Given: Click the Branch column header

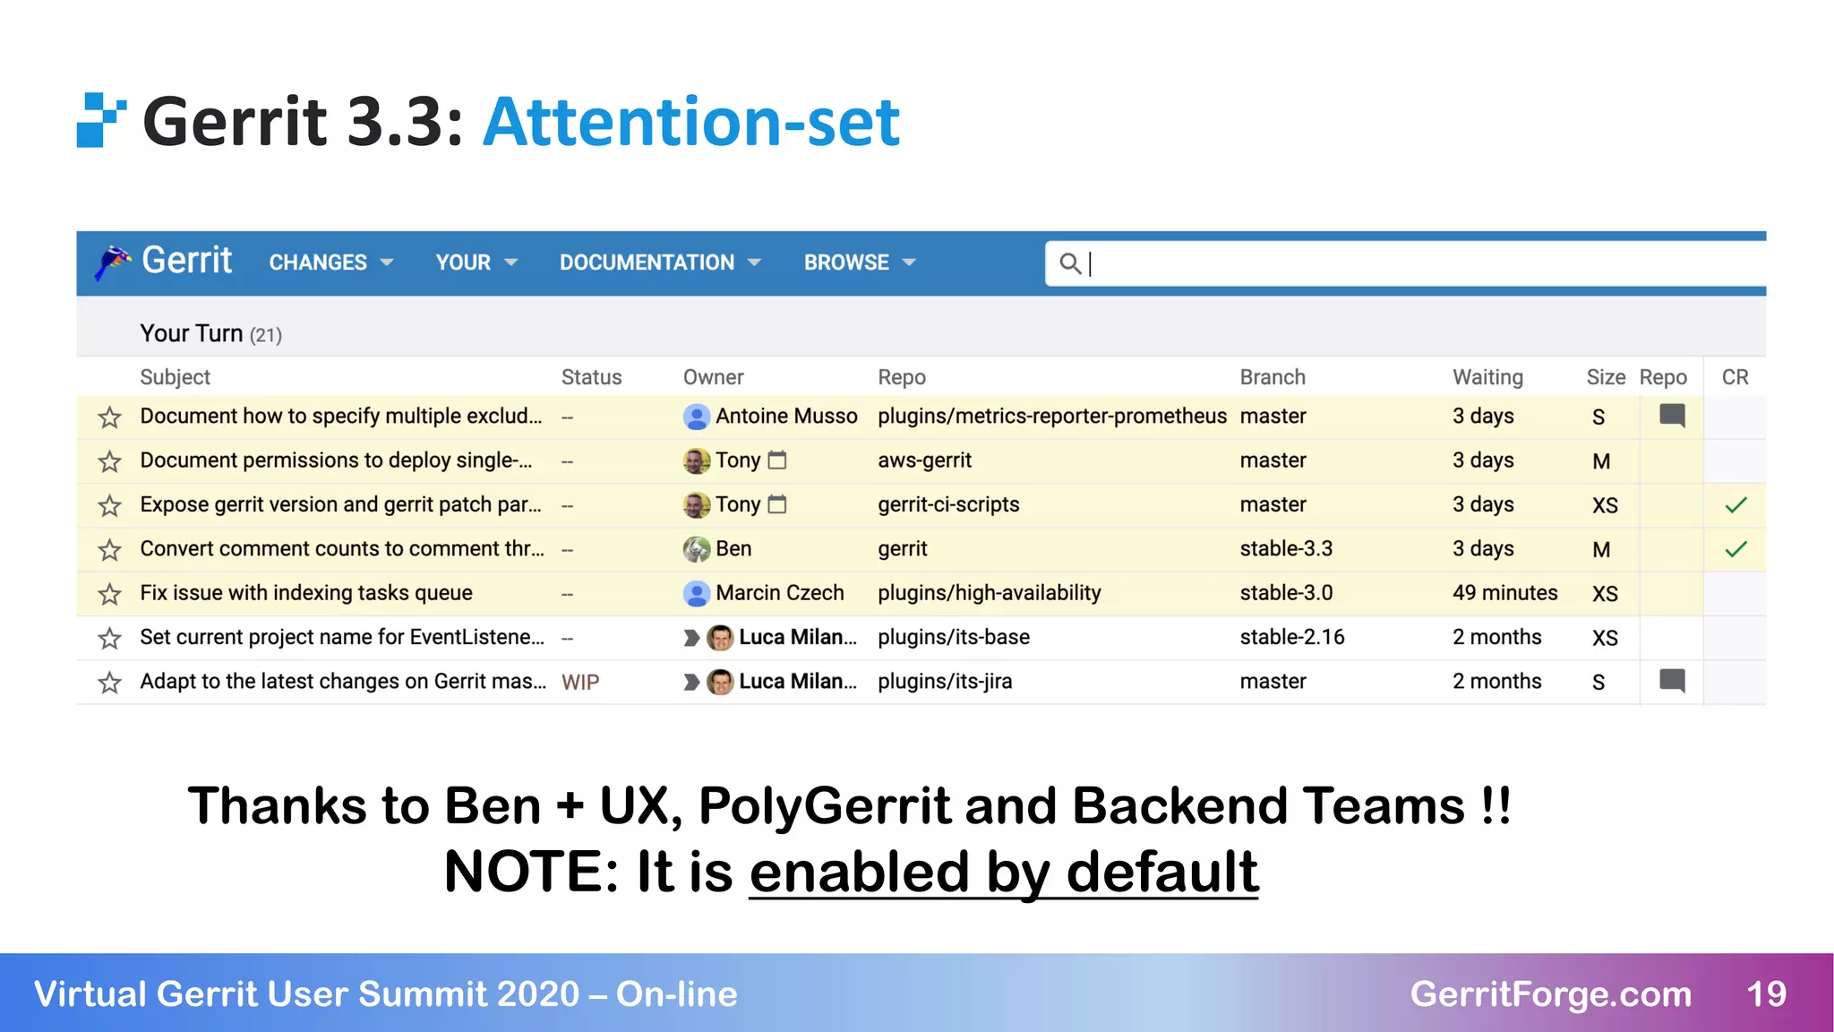Looking at the screenshot, I should (1273, 377).
